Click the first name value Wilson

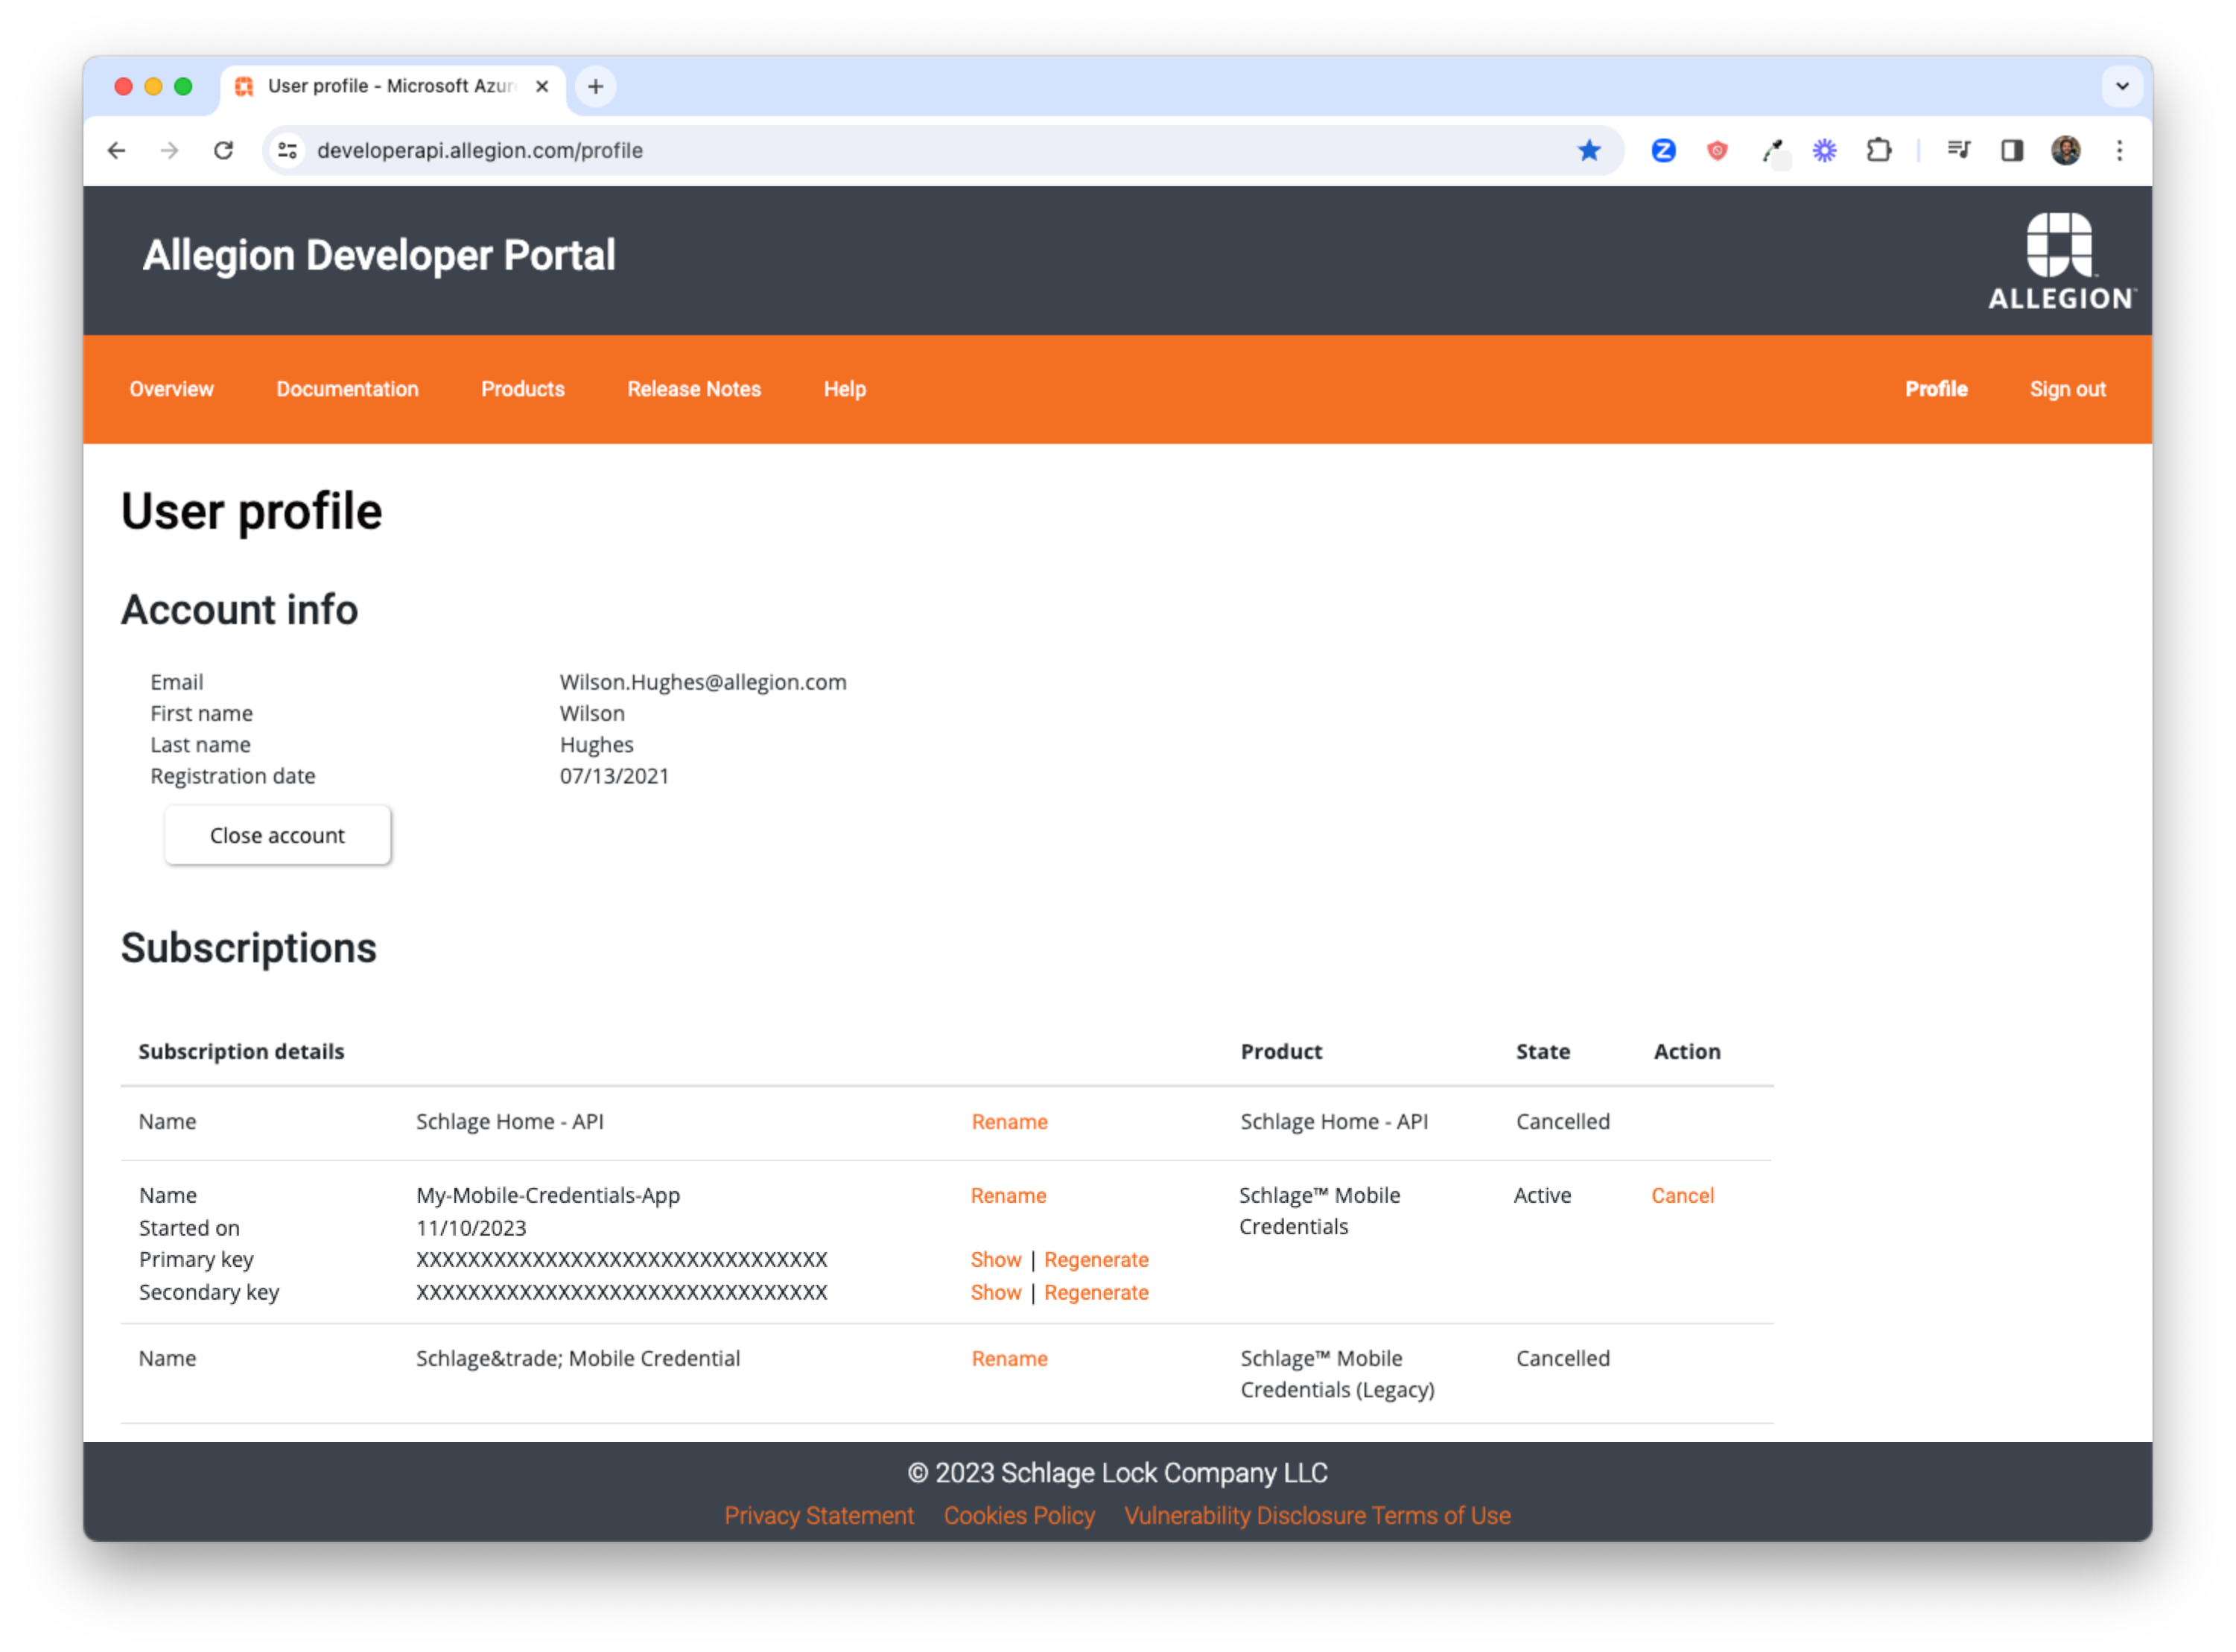[x=592, y=714]
